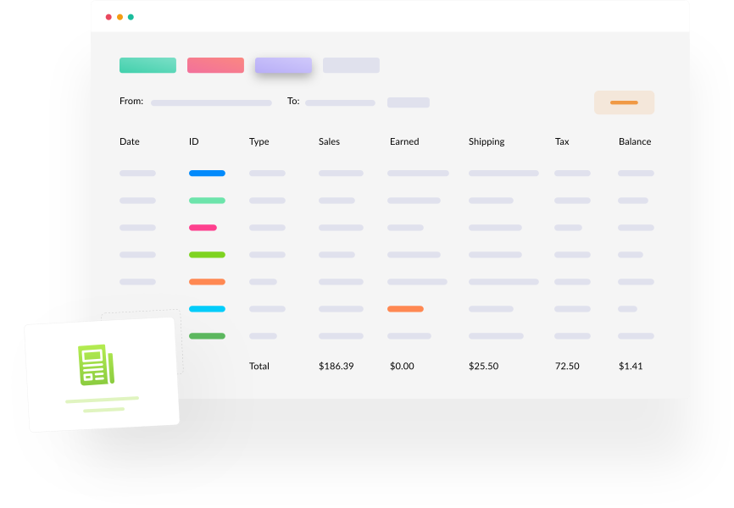The height and width of the screenshot is (508, 734).
Task: Open the dark green ID entry
Action: click(x=207, y=336)
